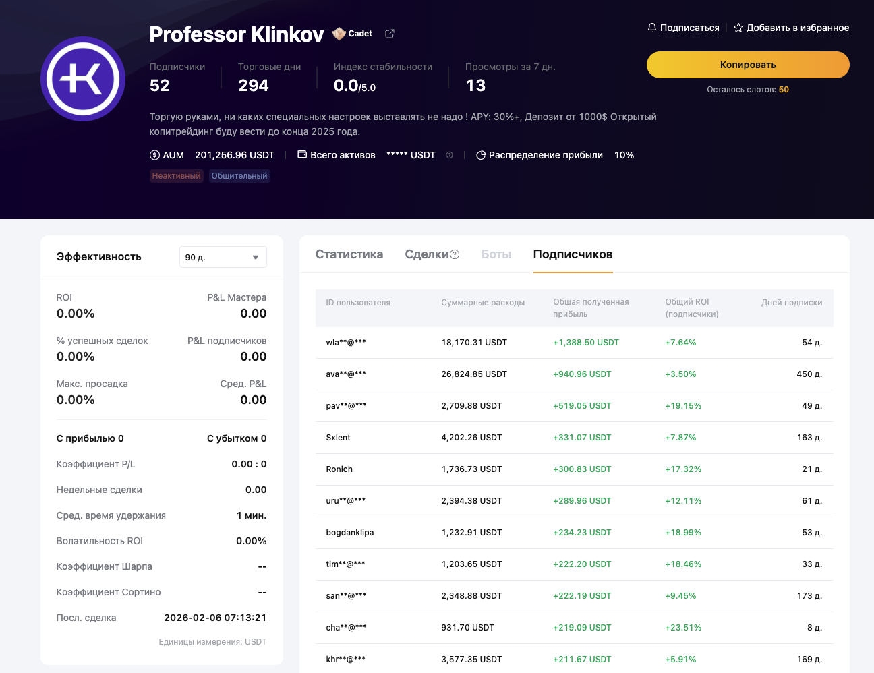The height and width of the screenshot is (673, 874).
Task: Click the Подписаться link
Action: tap(689, 28)
